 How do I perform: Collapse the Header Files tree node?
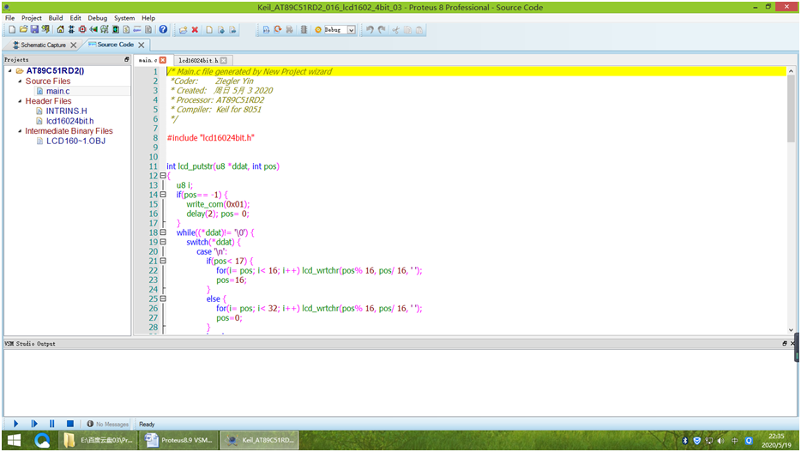[x=20, y=101]
